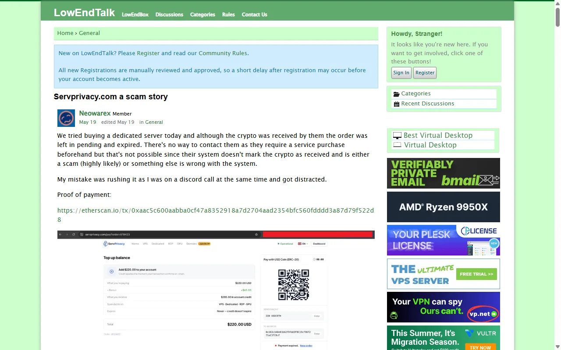Screen dimensions: 561x350
Task: Open the LowEndTalk site logo
Action: tap(84, 13)
